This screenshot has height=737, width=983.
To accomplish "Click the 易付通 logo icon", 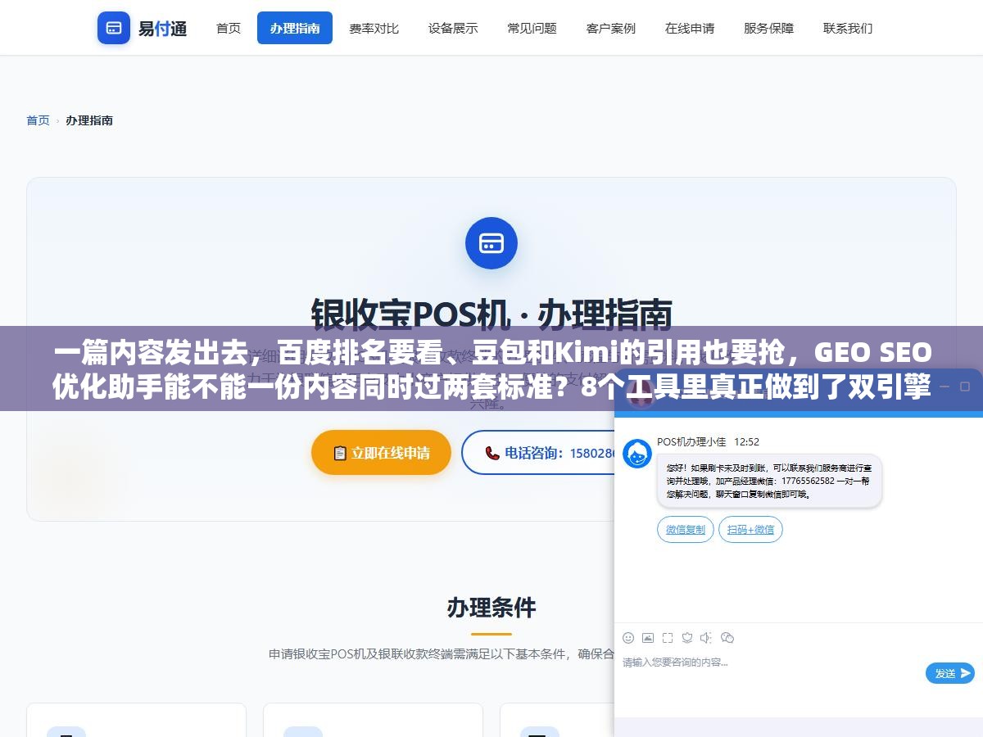I will coord(114,28).
